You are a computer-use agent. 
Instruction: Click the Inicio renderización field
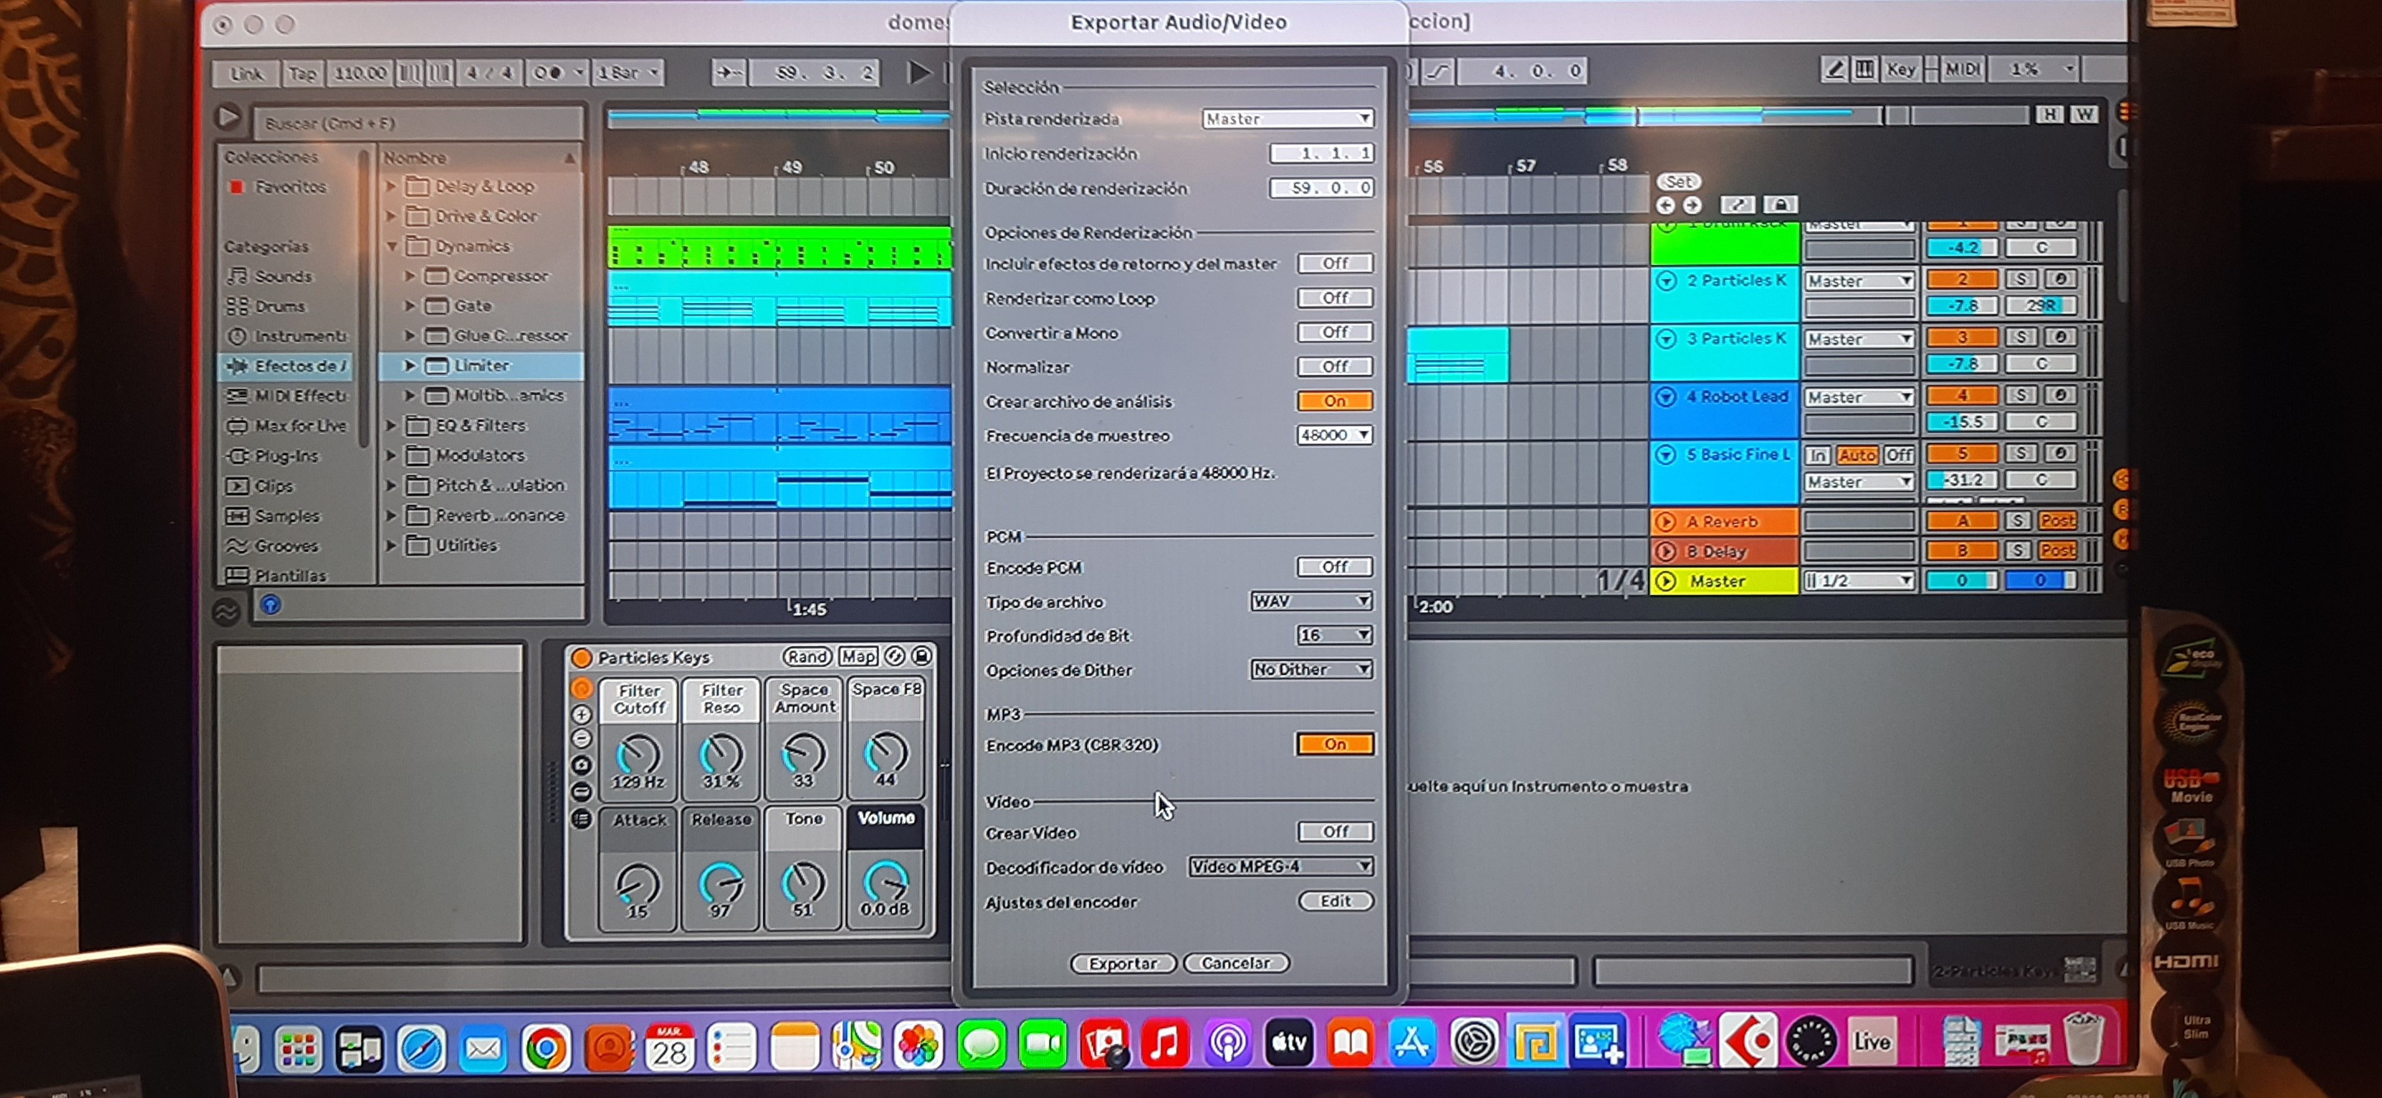pyautogui.click(x=1322, y=154)
